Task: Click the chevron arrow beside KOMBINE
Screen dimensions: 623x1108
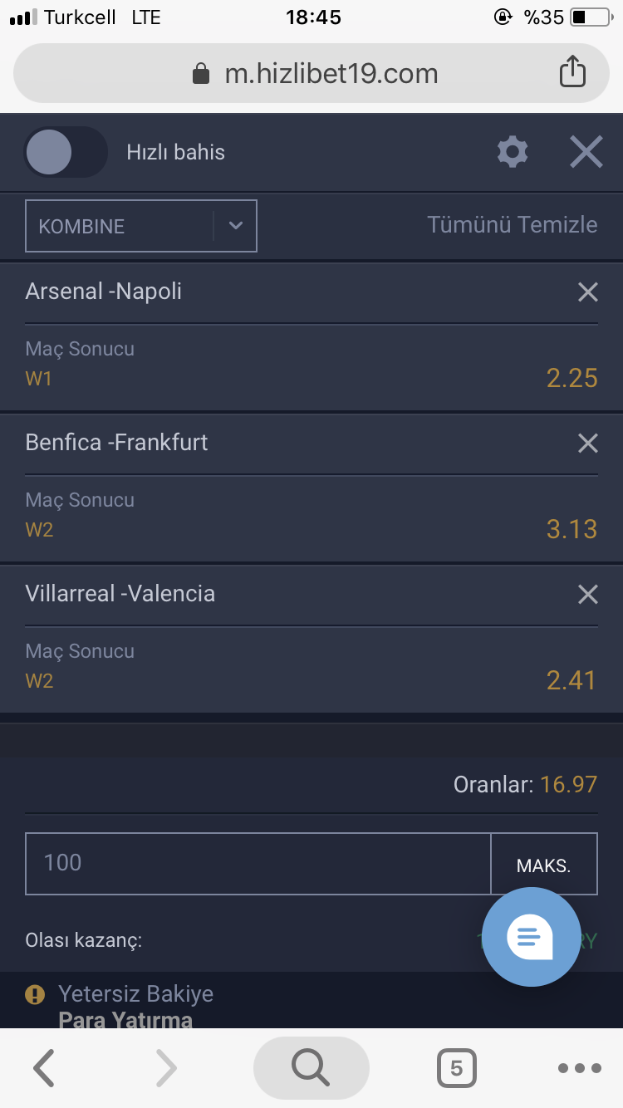Action: (236, 226)
